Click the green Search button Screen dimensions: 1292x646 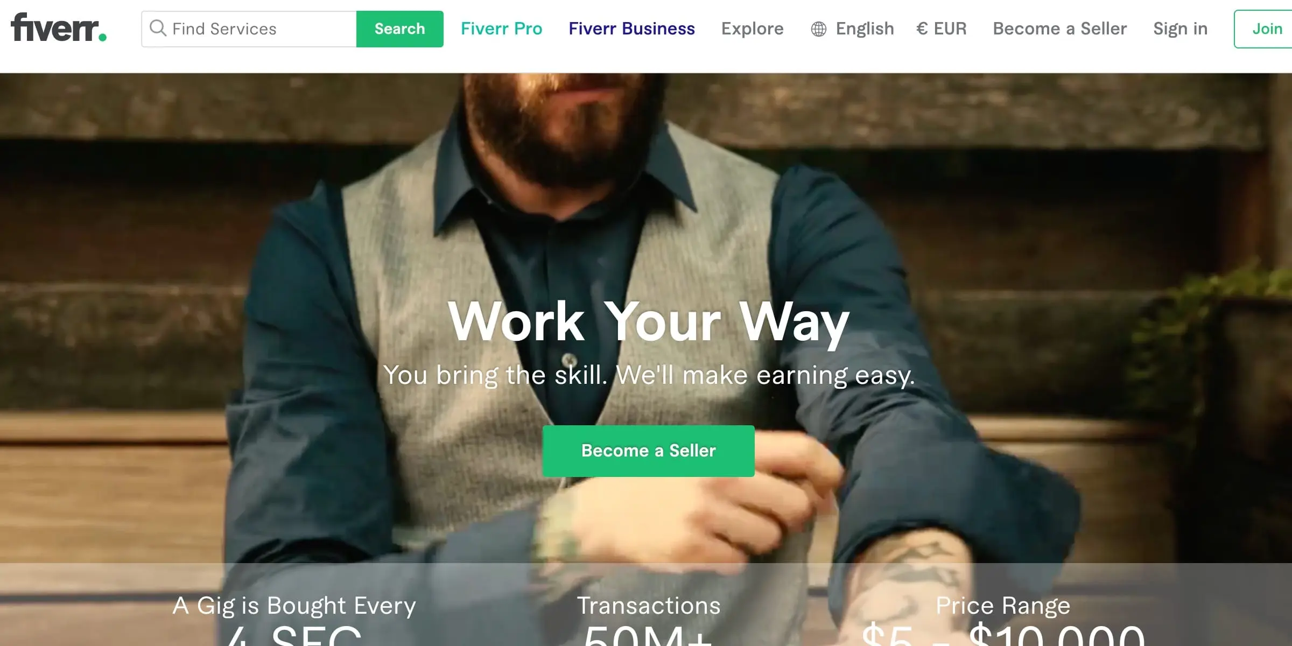pyautogui.click(x=399, y=28)
